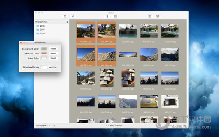Reset the Label Color
The height and width of the screenshot is (137, 219).
(53, 58)
